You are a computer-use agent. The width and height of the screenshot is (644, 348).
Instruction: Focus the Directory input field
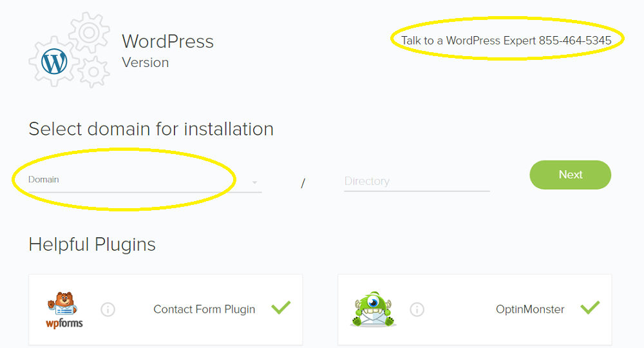tap(417, 181)
